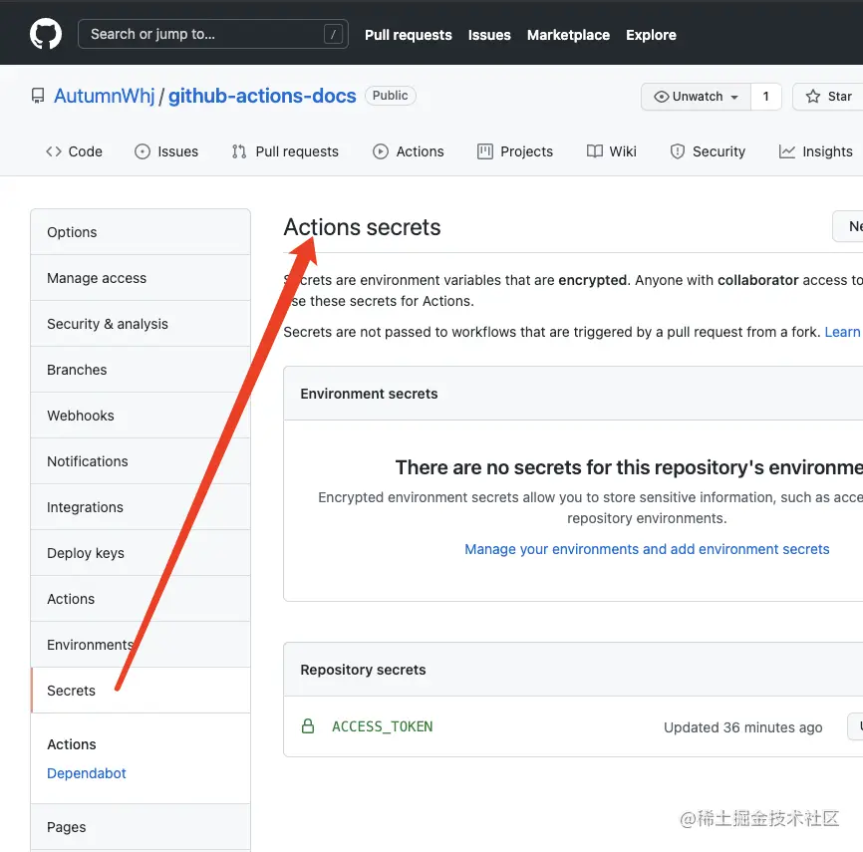Image resolution: width=863 pixels, height=852 pixels.
Task: Open the AutumnWhj owner link
Action: (104, 96)
